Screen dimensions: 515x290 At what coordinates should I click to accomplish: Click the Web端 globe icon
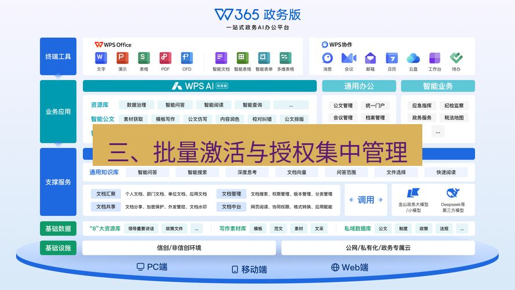tap(335, 267)
